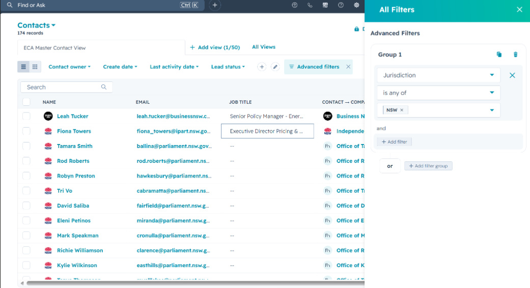This screenshot has width=530, height=288.
Task: Open Mark Speakman contact record
Action: tap(78, 235)
